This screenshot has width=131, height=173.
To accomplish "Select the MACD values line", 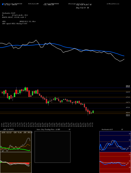I will 14,17.
